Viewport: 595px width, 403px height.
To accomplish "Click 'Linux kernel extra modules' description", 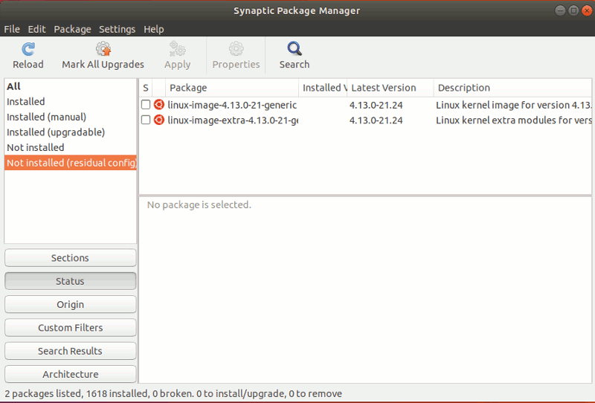I will point(513,120).
